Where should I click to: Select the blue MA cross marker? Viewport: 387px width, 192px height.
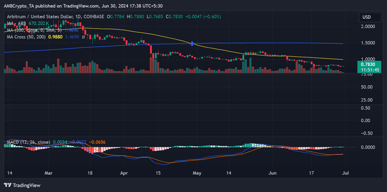click(x=192, y=43)
